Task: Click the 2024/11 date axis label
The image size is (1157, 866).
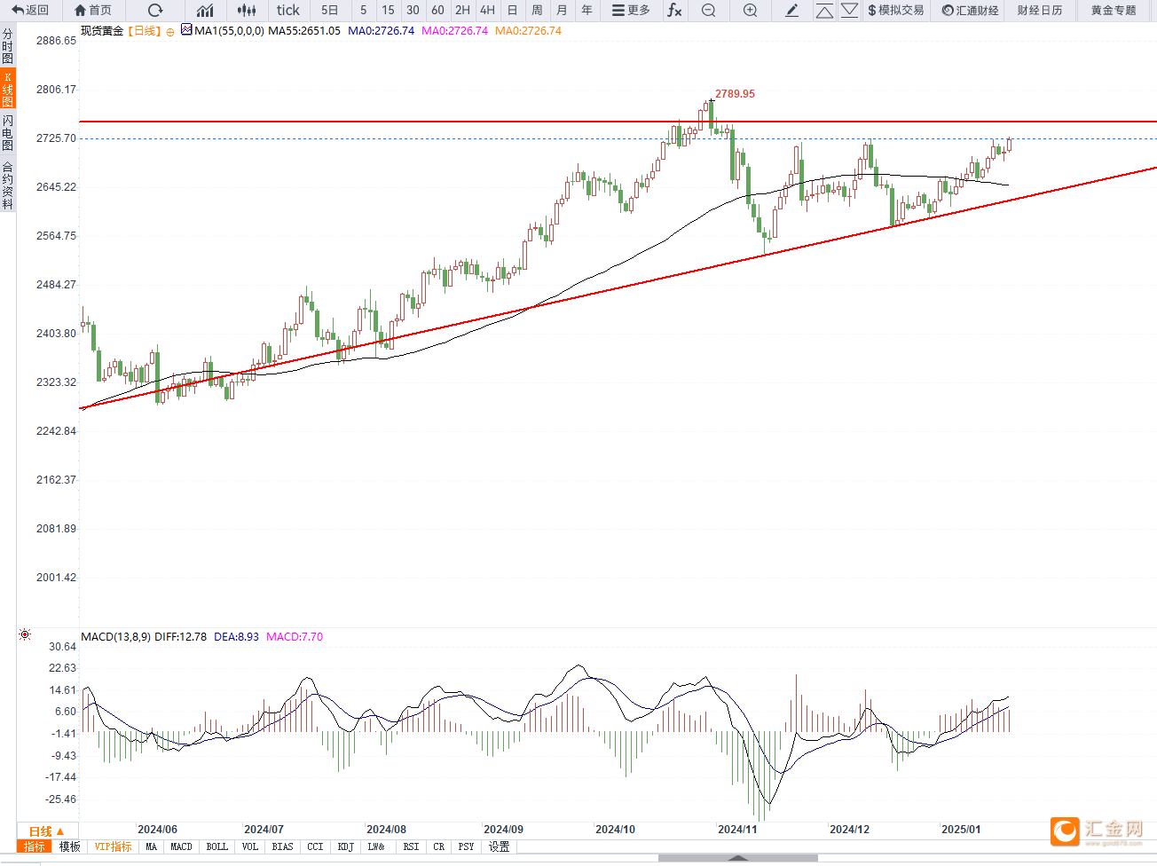Action: click(737, 829)
